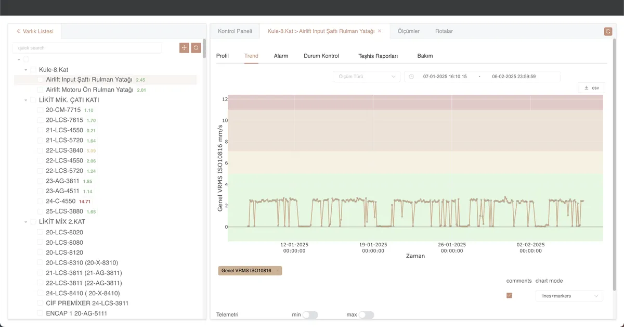The width and height of the screenshot is (624, 327).
Task: Select the 22-LCS-3840 tree item
Action: point(64,150)
